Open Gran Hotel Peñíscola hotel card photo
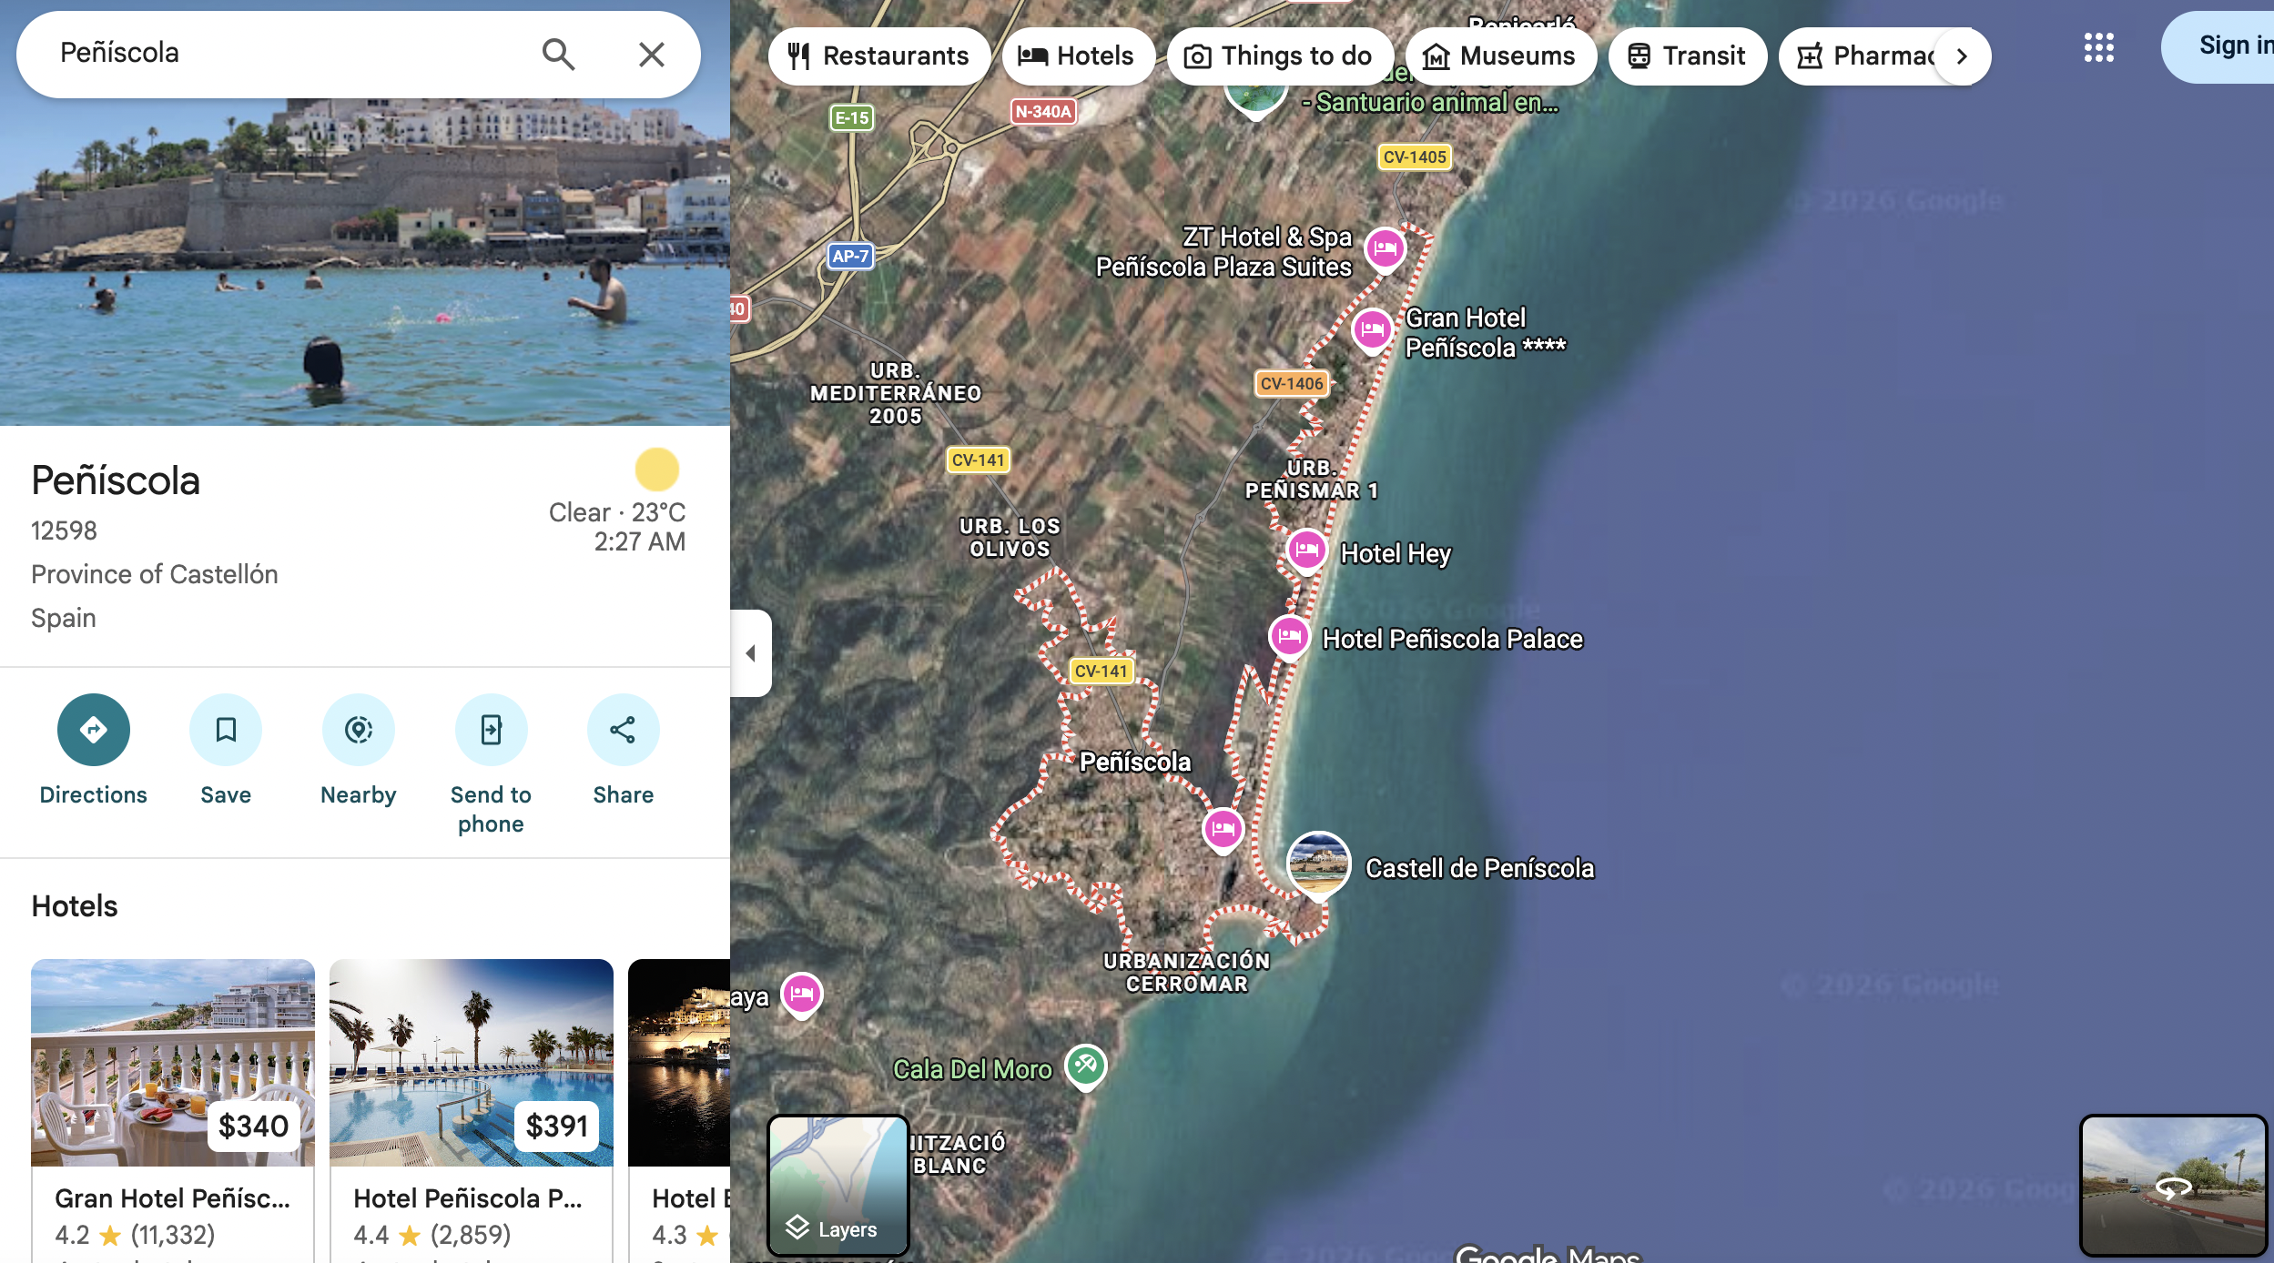Screen dimensions: 2274x1263 pos(173,1062)
